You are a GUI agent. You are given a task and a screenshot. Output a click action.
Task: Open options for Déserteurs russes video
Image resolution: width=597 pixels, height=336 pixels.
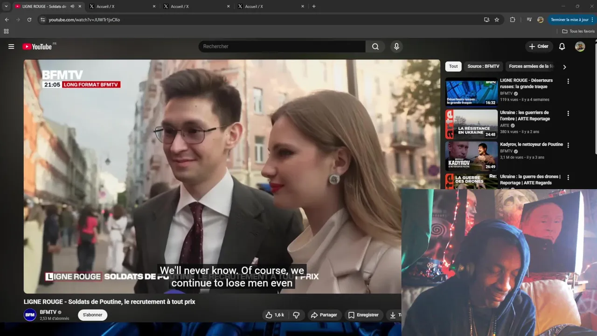pos(568,81)
